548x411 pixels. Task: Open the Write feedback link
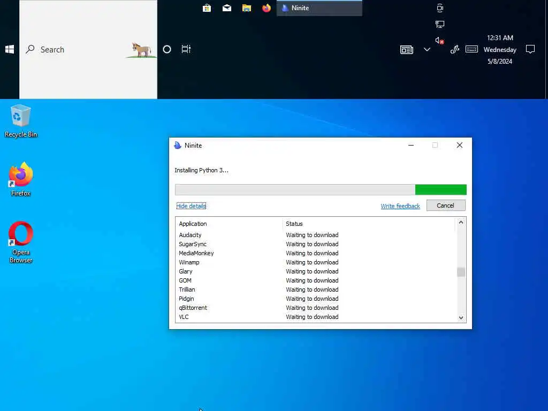click(x=400, y=206)
